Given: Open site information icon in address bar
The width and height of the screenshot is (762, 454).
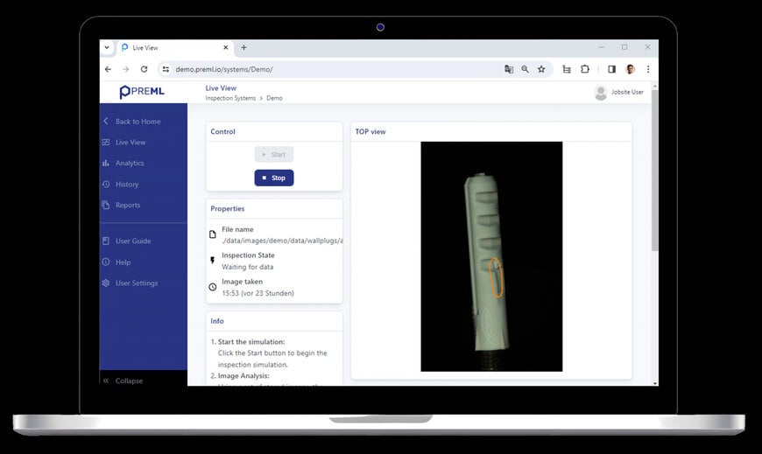Looking at the screenshot, I should pyautogui.click(x=166, y=69).
